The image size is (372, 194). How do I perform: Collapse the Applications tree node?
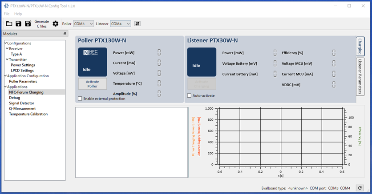tap(5, 87)
